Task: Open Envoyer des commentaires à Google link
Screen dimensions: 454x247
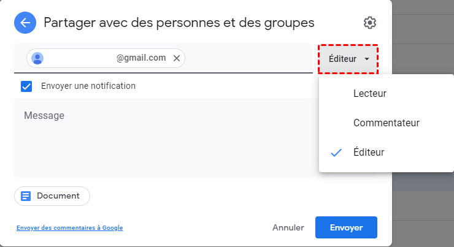Action: pos(70,228)
